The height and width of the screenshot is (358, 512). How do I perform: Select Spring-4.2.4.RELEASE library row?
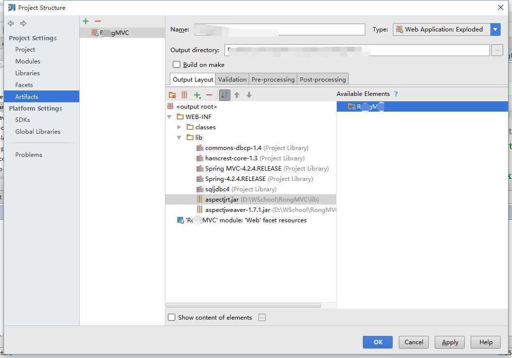[x=251, y=179]
